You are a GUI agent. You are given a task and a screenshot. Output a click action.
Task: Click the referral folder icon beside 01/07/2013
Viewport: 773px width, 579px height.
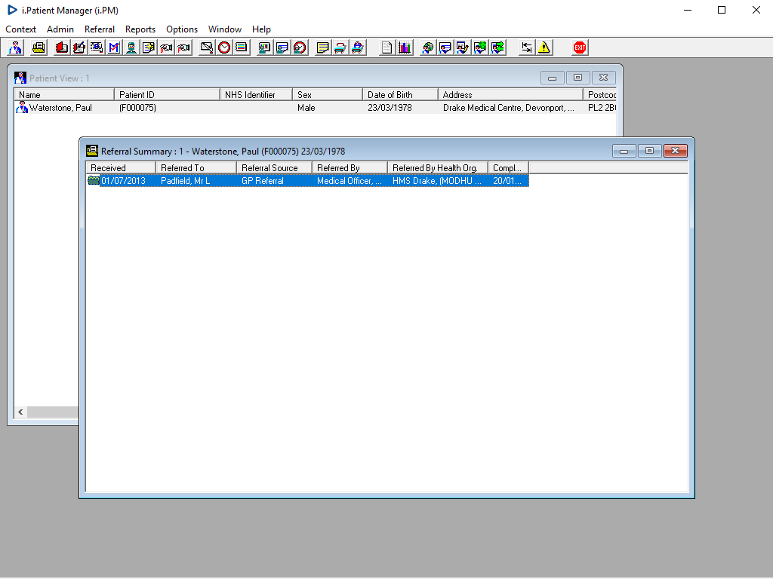pyautogui.click(x=94, y=180)
